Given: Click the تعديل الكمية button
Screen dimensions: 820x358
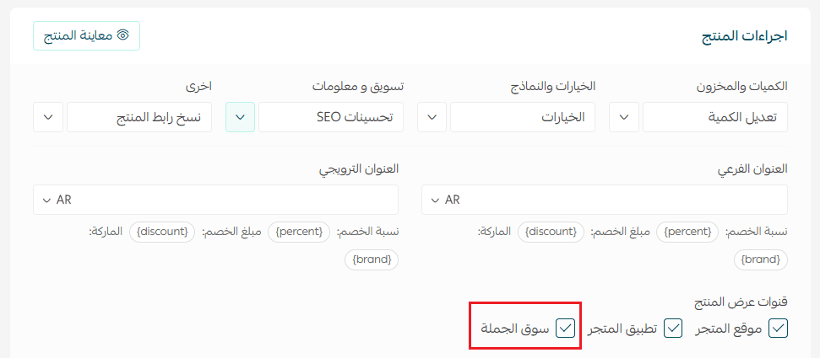Looking at the screenshot, I should point(714,118).
